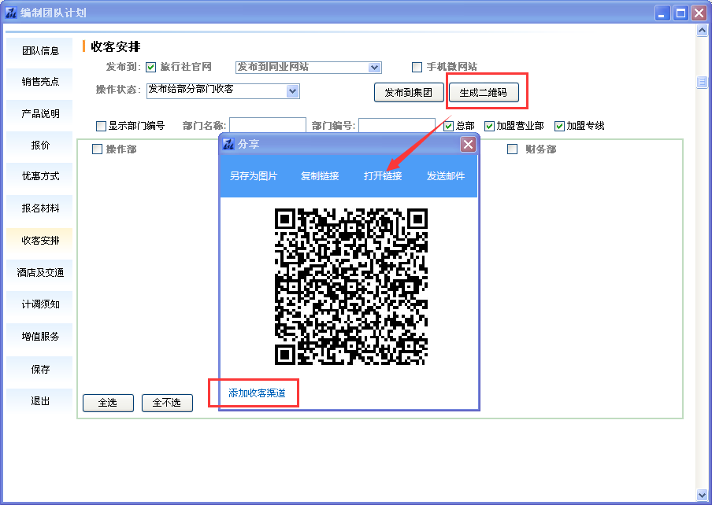Select the 收客安排 sidebar item
The width and height of the screenshot is (712, 505).
click(40, 240)
